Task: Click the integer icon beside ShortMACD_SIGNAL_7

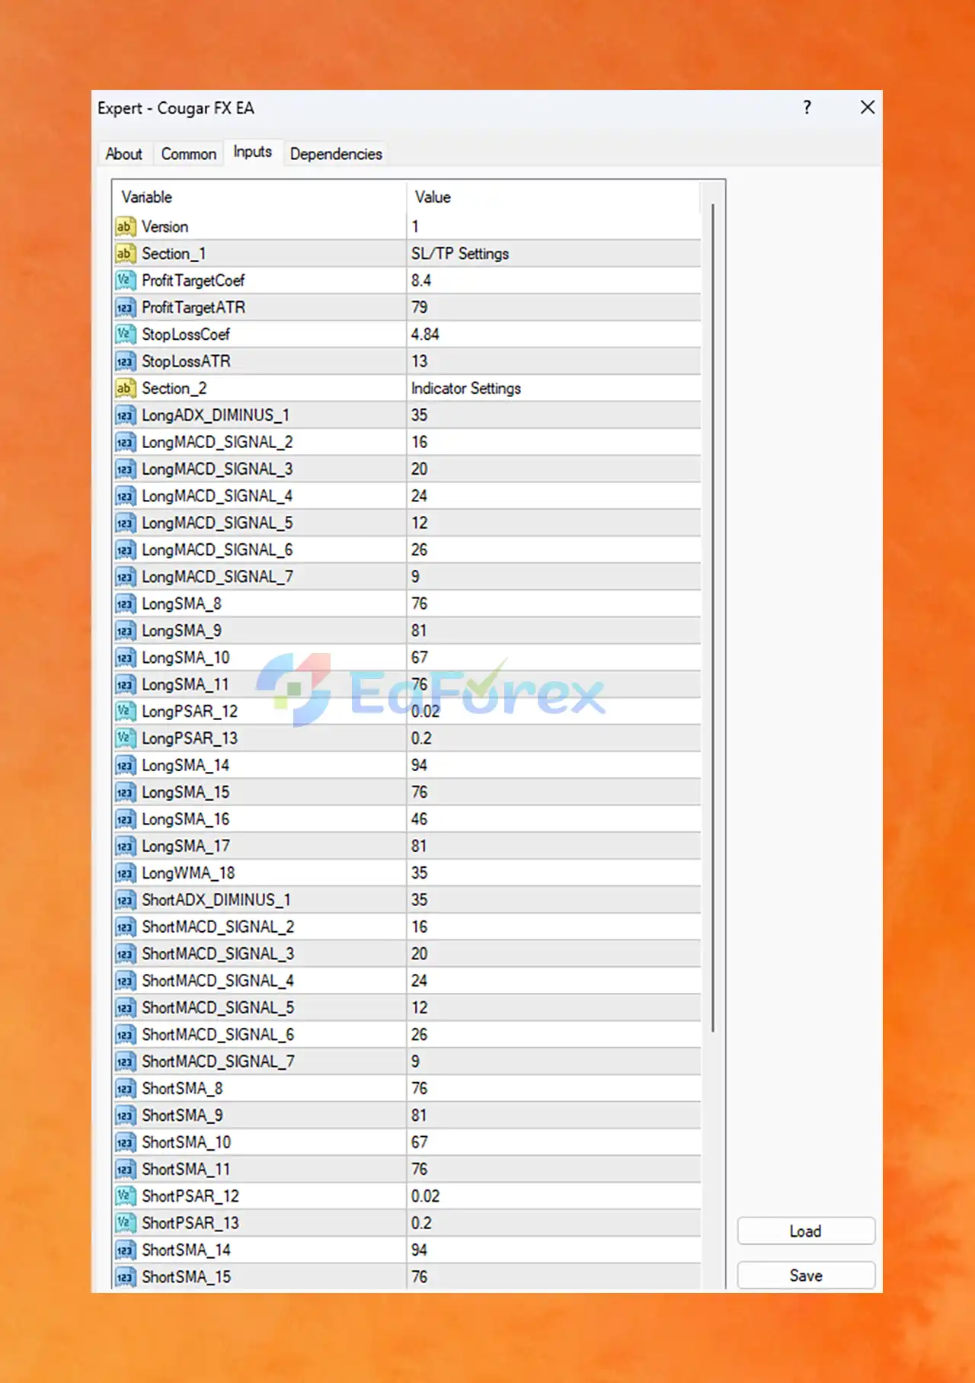Action: coord(125,1061)
